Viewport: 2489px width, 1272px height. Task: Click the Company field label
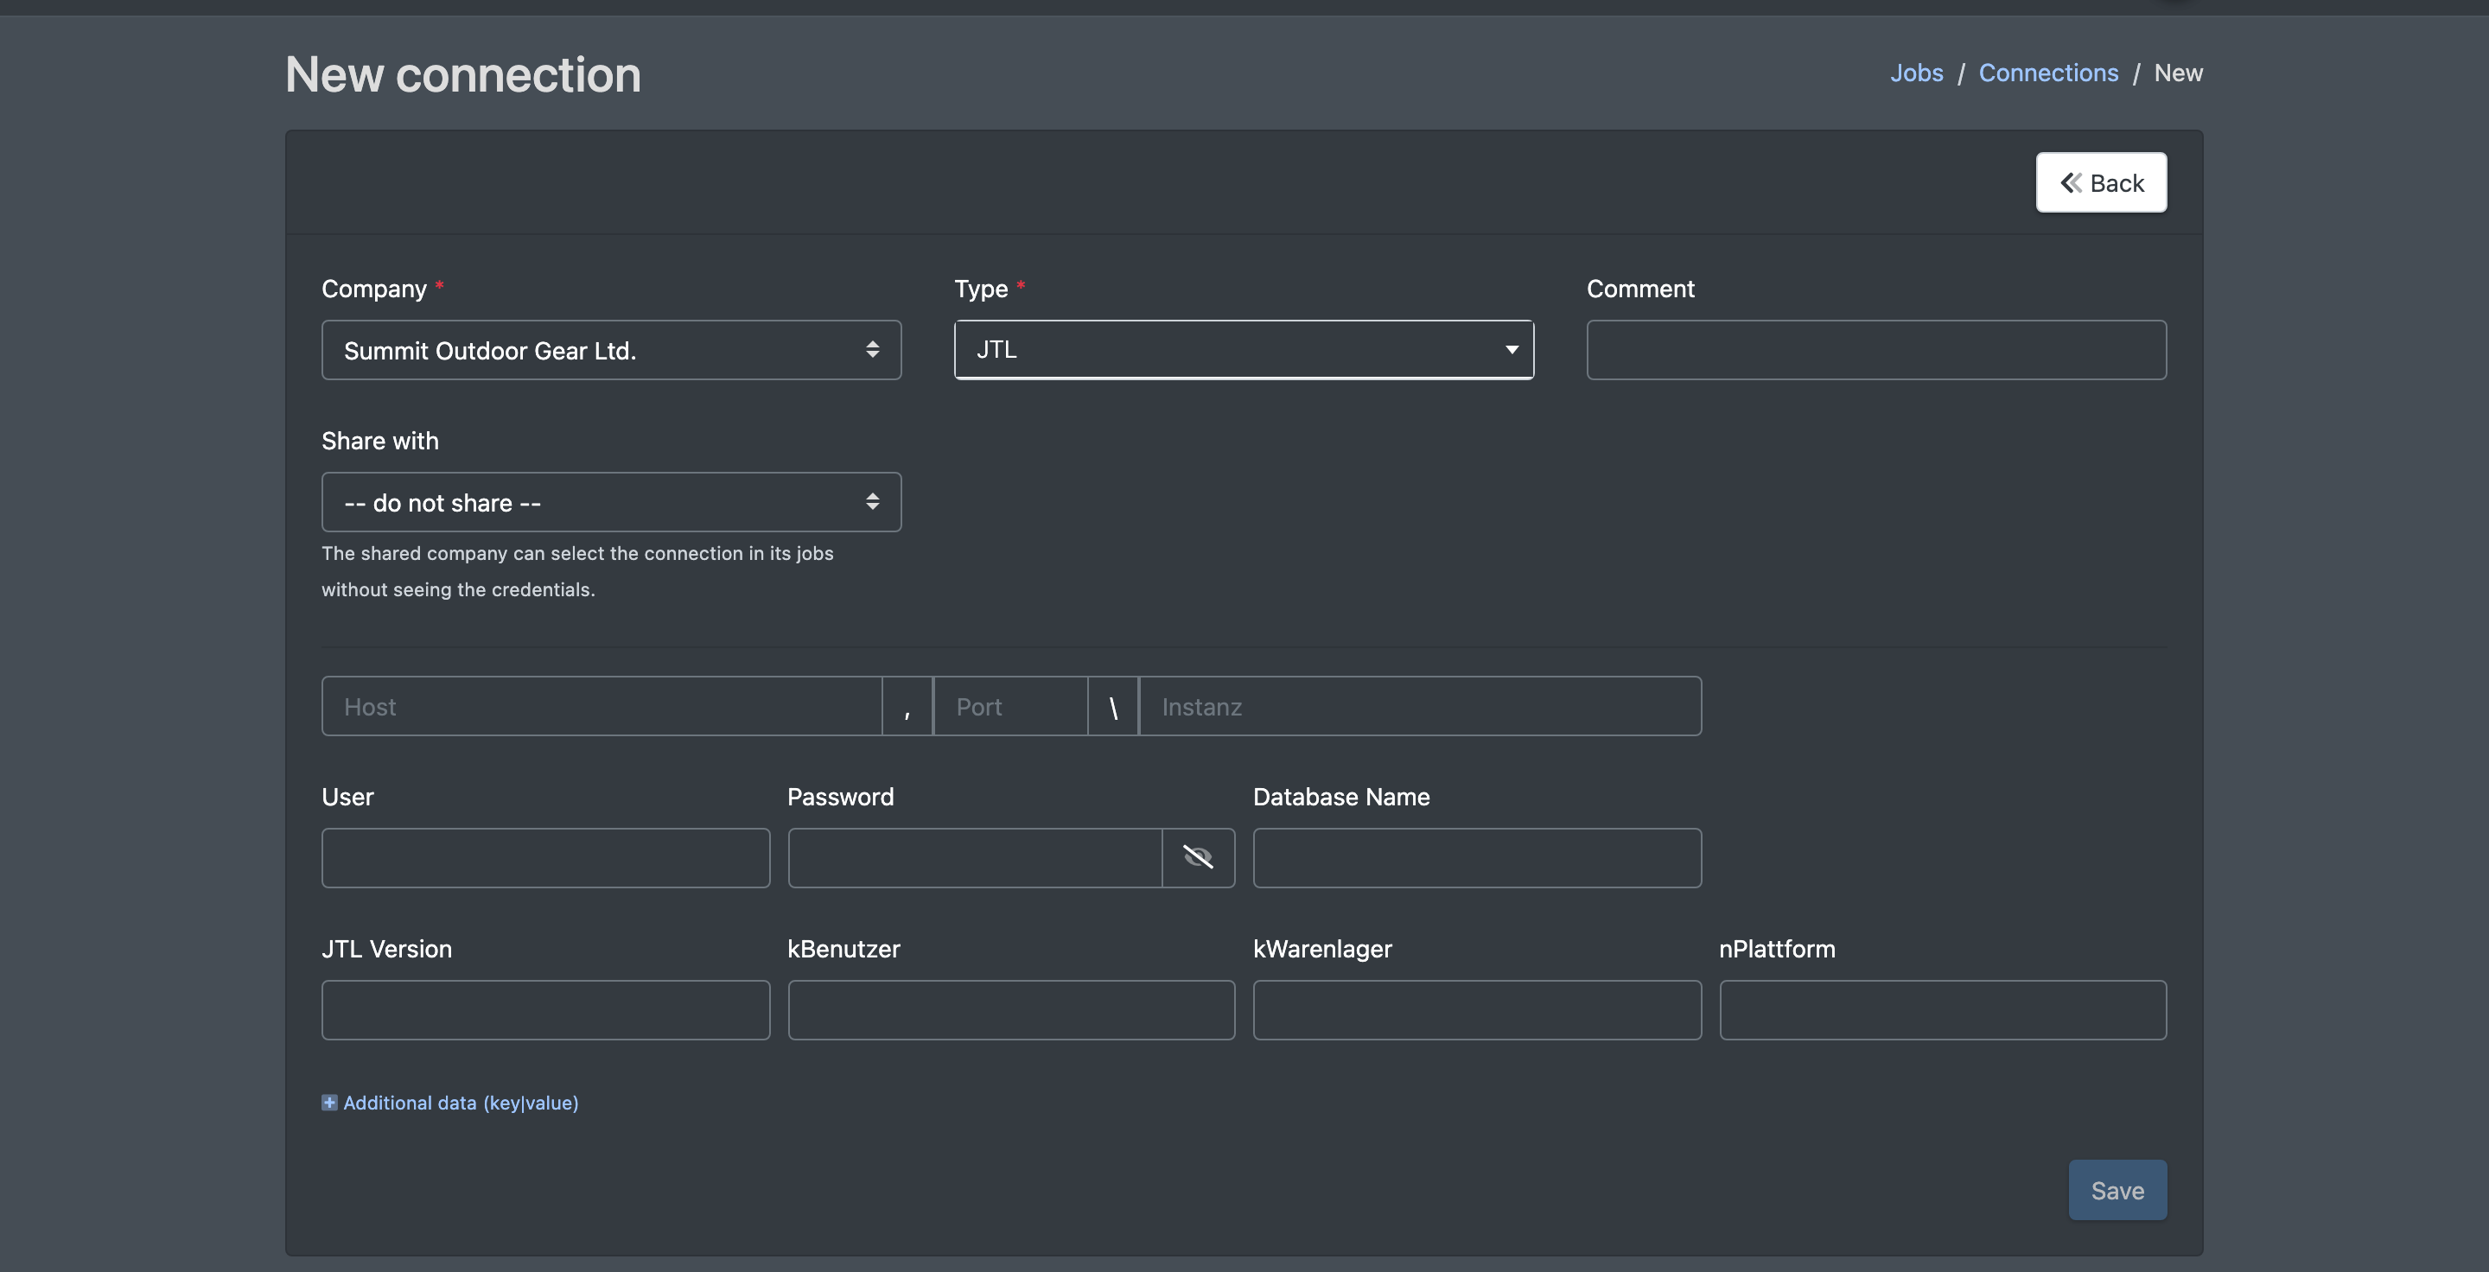click(x=374, y=289)
